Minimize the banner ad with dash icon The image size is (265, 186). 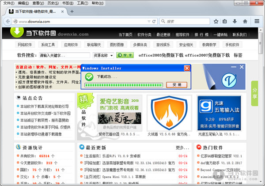234,67
